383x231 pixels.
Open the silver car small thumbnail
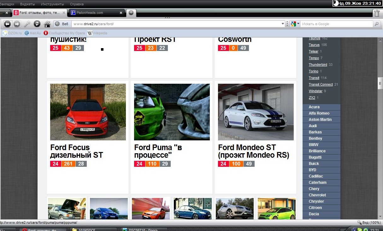click(235, 208)
